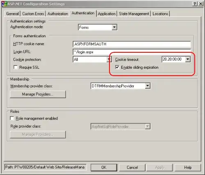This screenshot has width=205, height=175.
Task: Switch to the General tab
Action: [12, 14]
